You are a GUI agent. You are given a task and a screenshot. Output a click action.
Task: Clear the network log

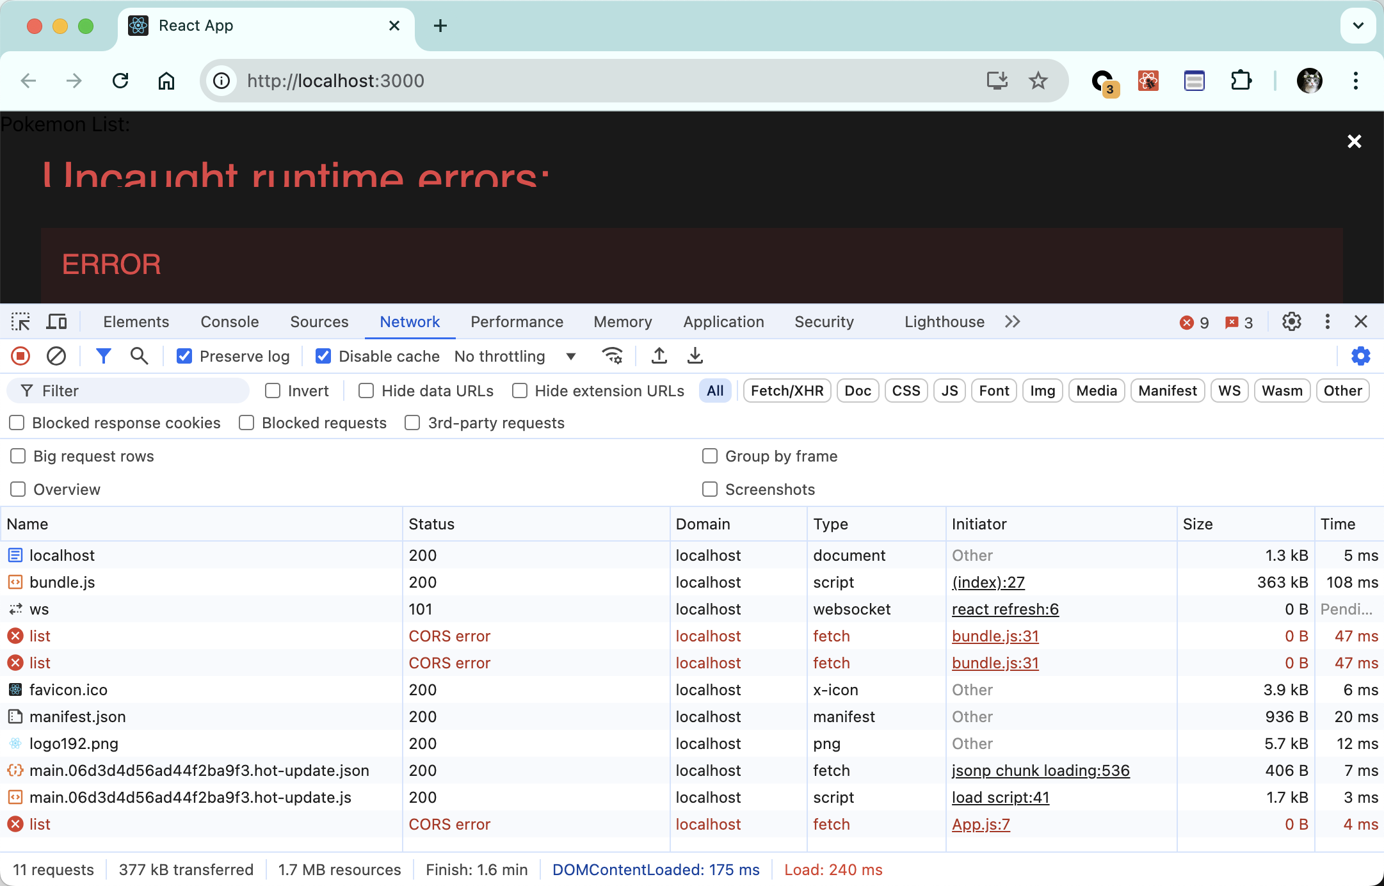[56, 356]
